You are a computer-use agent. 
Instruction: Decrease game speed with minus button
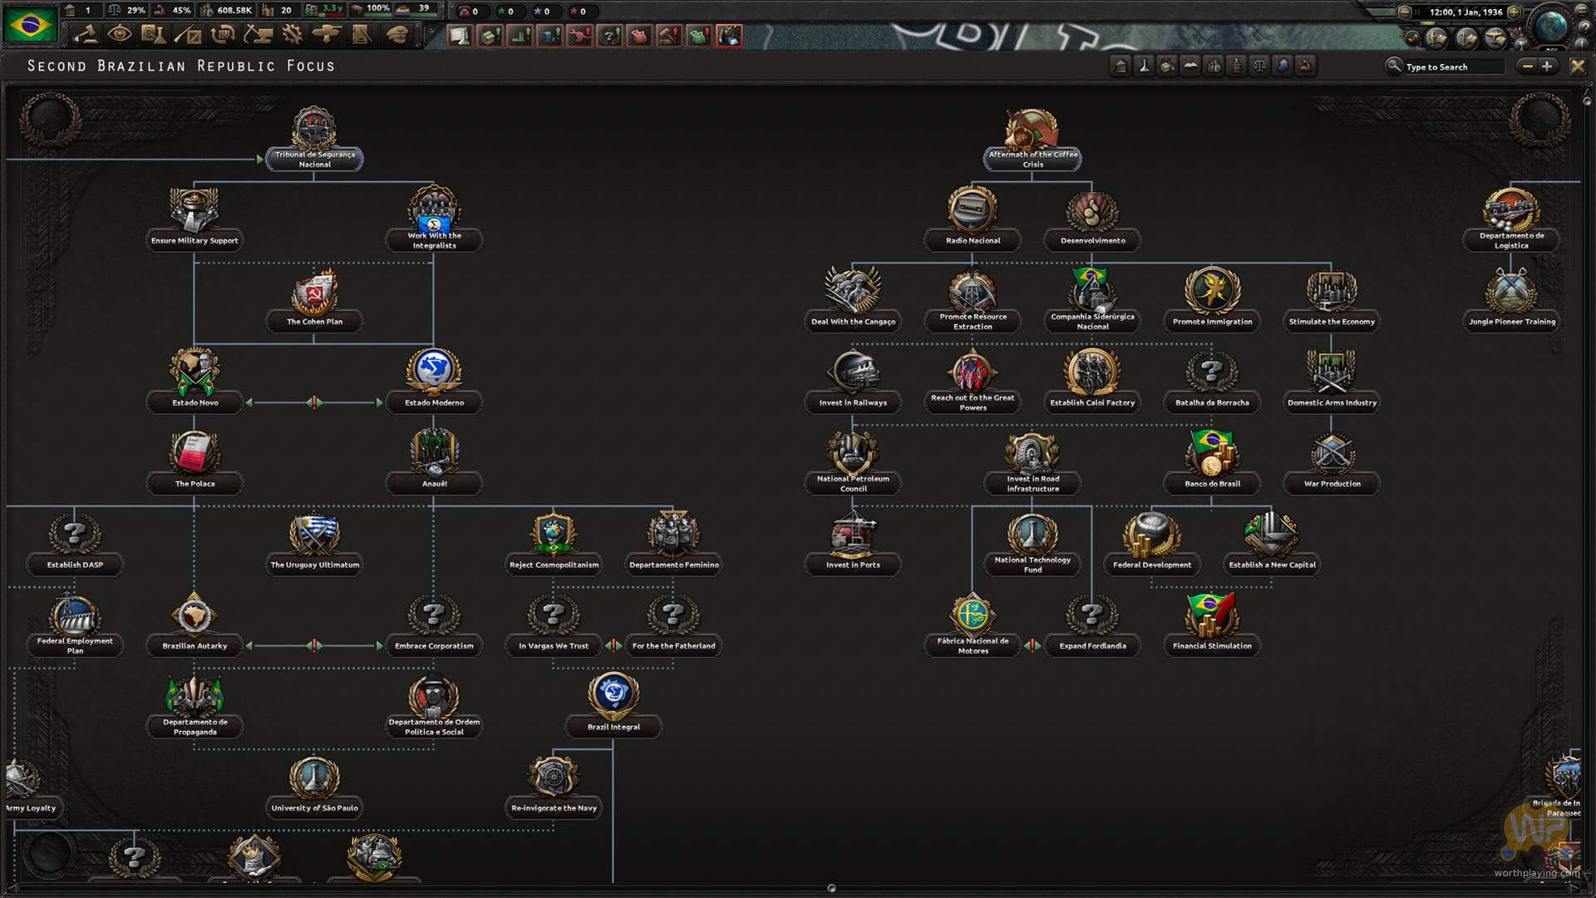1404,12
